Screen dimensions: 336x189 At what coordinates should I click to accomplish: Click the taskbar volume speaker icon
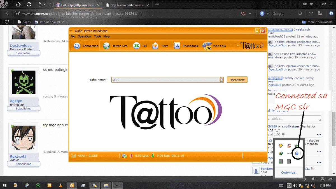click(295, 185)
